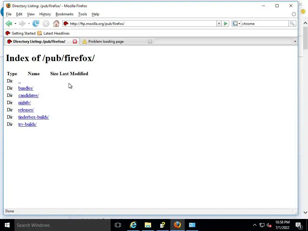Open the Tools menu
The height and width of the screenshot is (231, 308).
tap(82, 14)
